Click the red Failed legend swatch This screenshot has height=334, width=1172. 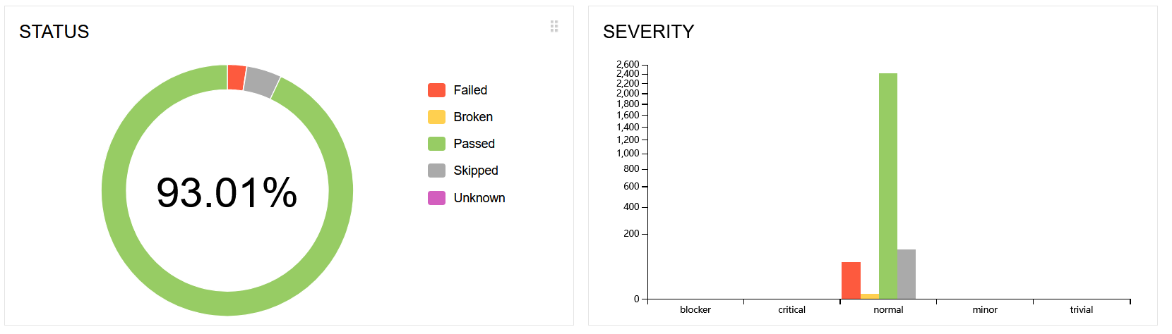[x=436, y=90]
